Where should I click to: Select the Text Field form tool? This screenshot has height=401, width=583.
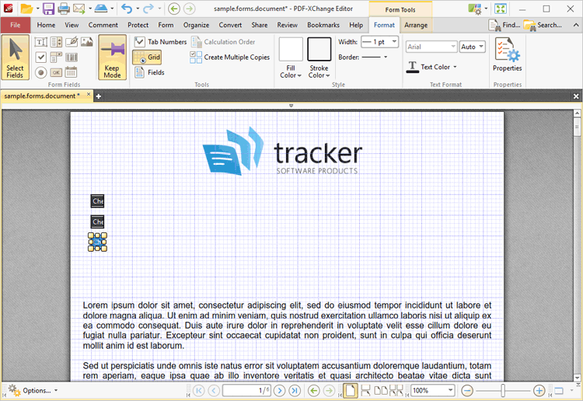click(x=41, y=42)
